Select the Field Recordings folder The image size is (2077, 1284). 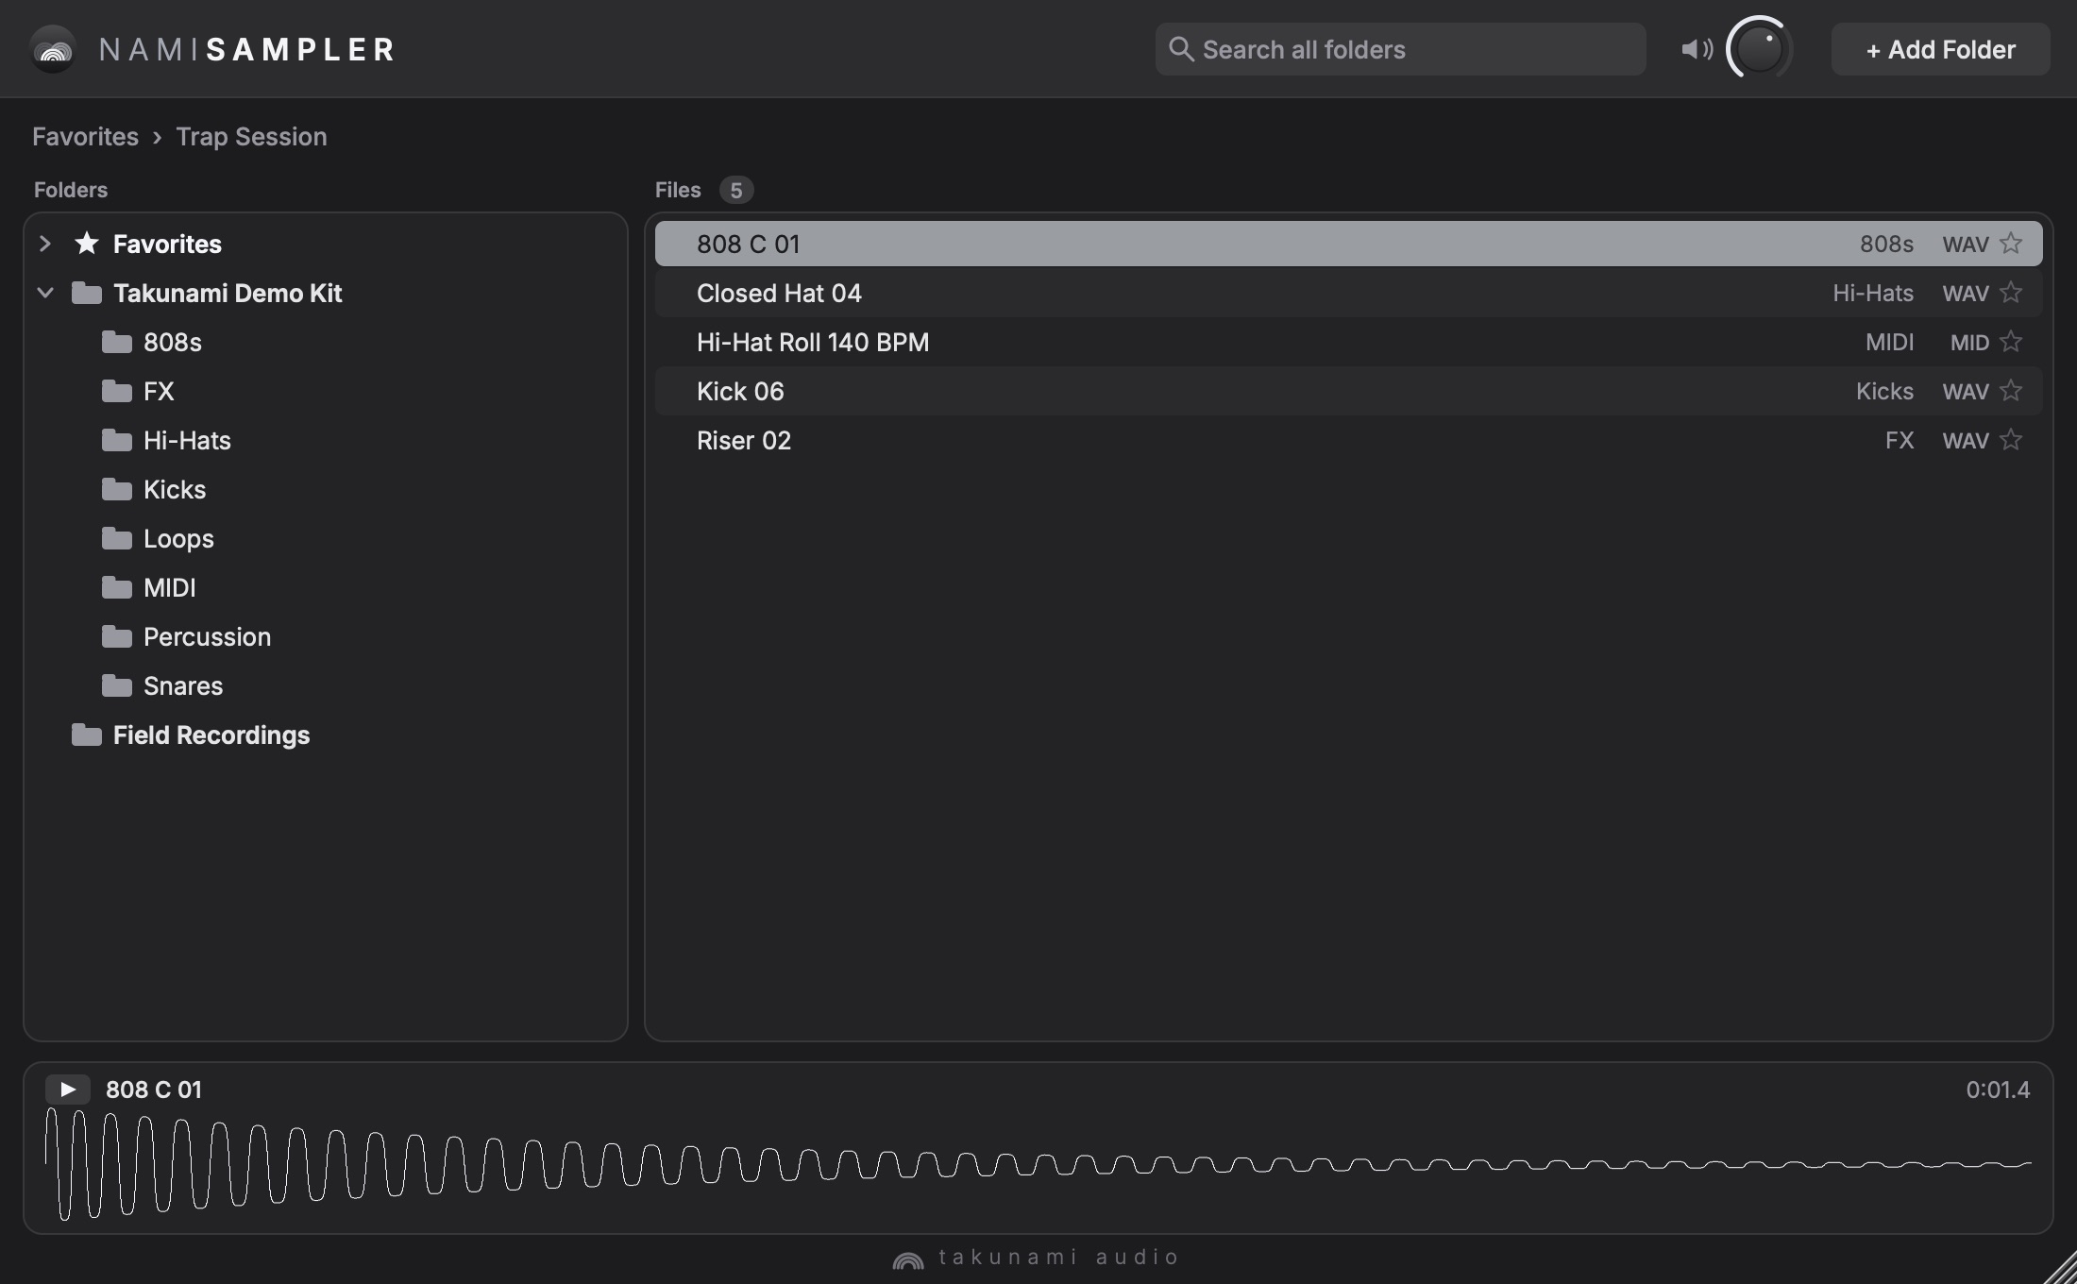click(x=326, y=735)
